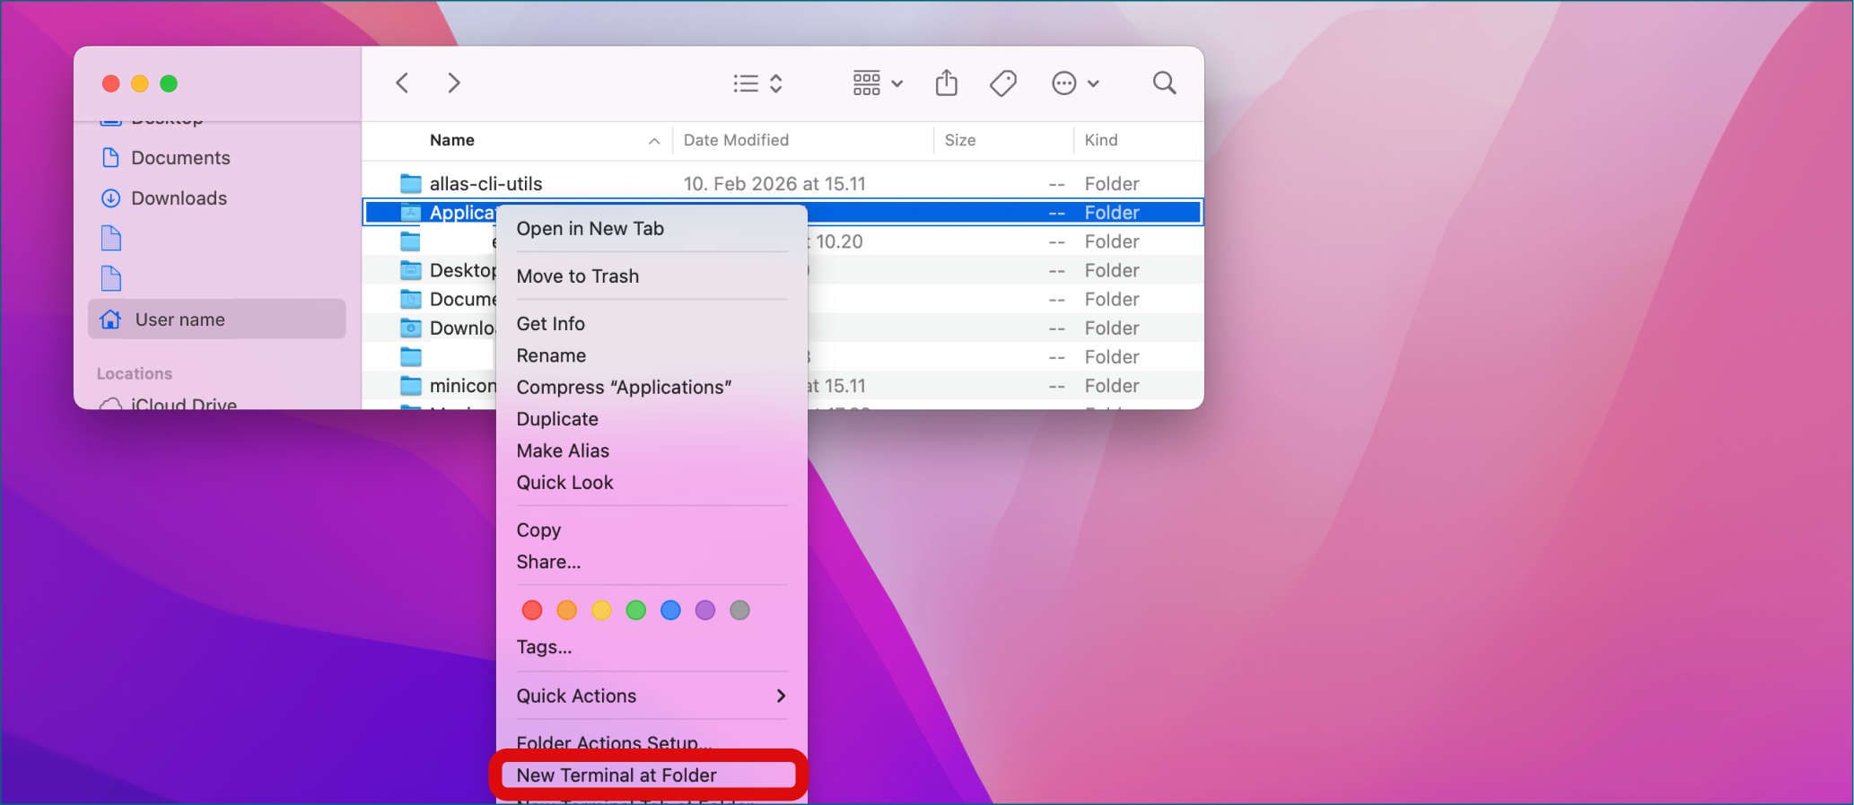Open Documents in the sidebar
Screen dimensions: 1854x805
(x=180, y=158)
